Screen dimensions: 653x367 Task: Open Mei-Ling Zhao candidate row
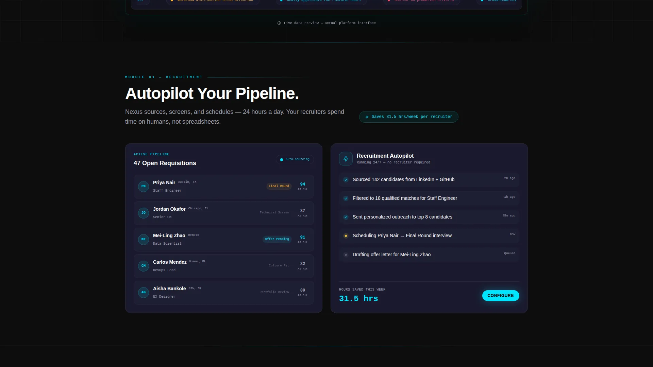tap(224, 240)
